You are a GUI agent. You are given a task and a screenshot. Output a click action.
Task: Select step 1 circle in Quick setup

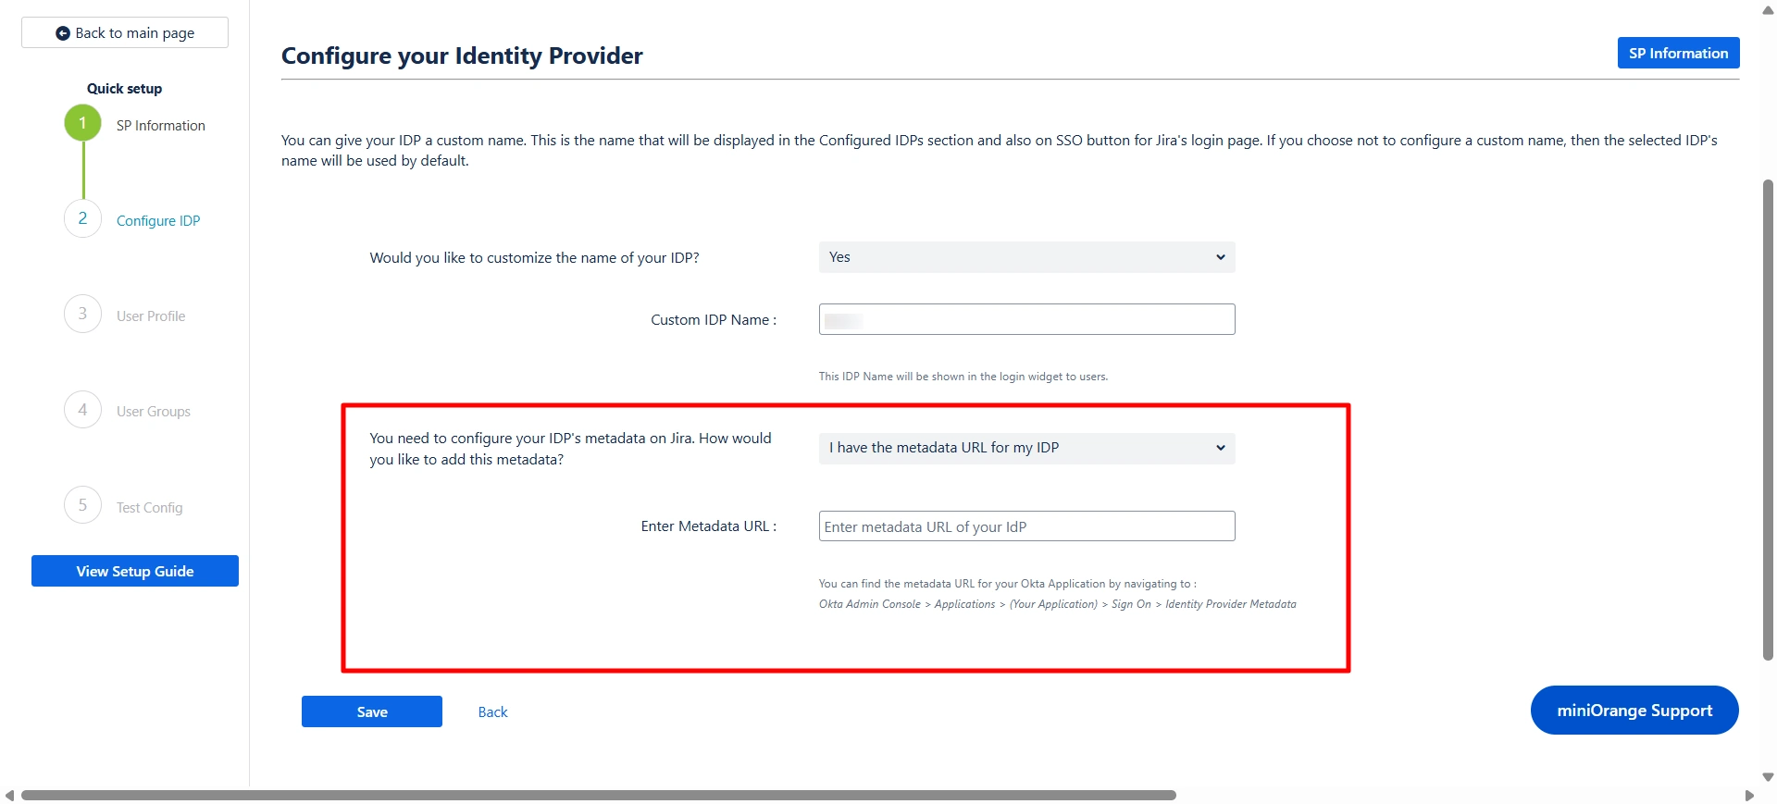tap(82, 123)
